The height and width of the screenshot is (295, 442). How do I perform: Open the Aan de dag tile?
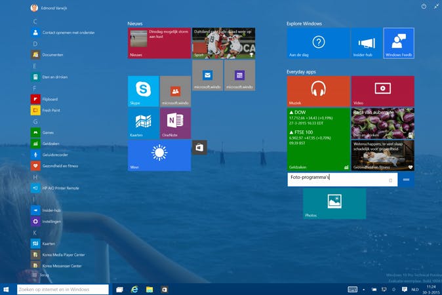coord(318,43)
